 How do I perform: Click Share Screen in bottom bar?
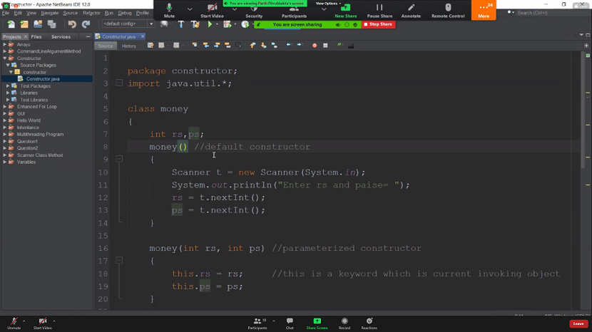317,323
